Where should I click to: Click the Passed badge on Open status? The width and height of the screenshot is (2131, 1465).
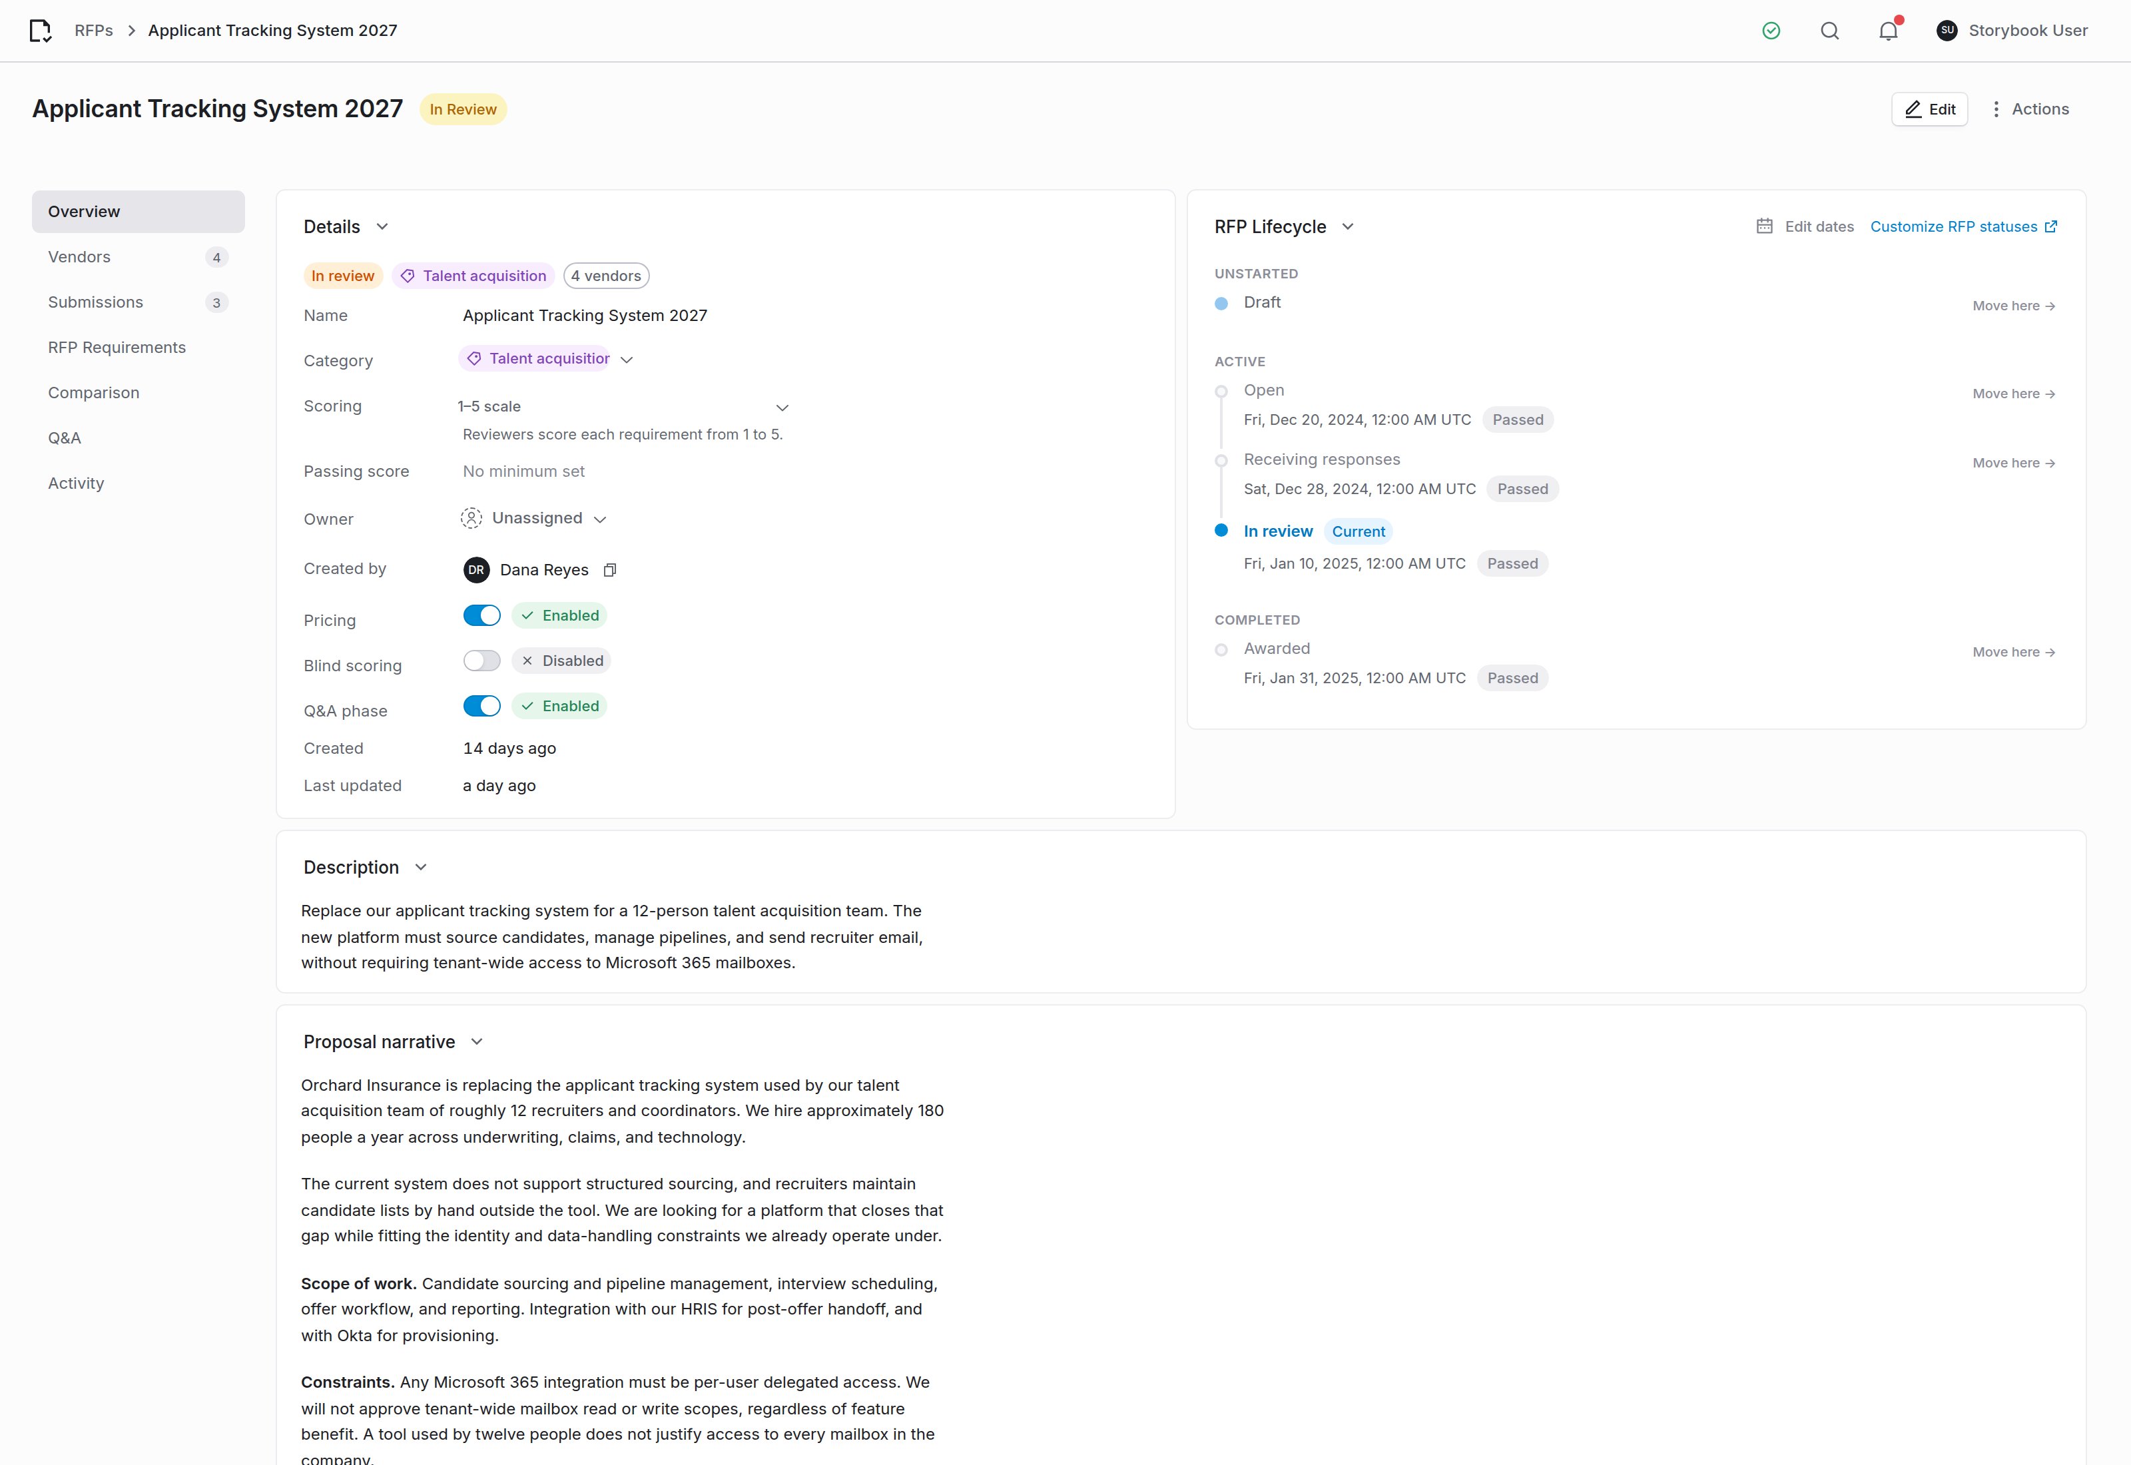pos(1518,420)
